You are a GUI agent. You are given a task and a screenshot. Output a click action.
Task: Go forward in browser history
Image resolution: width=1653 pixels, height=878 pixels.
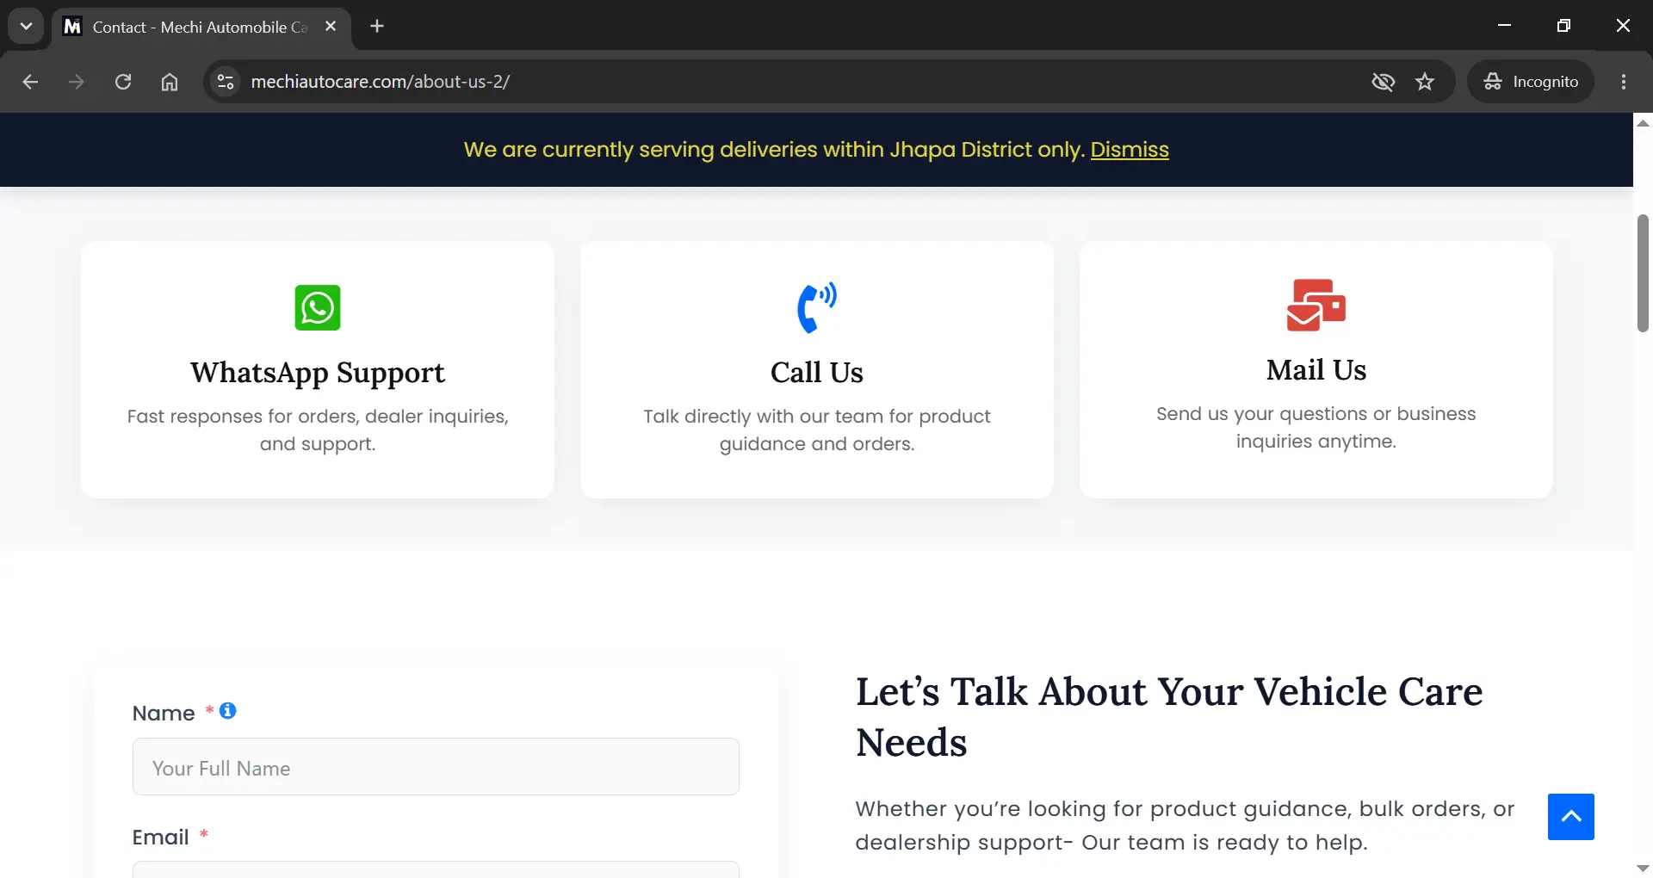[77, 82]
